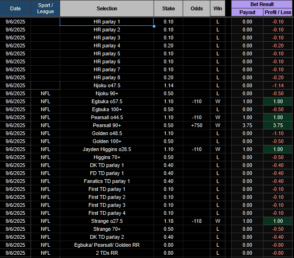The height and width of the screenshot is (258, 294).
Task: Click the -110 odds in Egbuka o57.5 row
Action: [x=196, y=101]
